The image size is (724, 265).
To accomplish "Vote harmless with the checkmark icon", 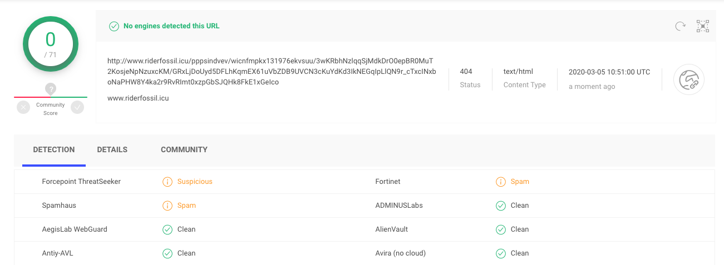I will click(x=77, y=107).
